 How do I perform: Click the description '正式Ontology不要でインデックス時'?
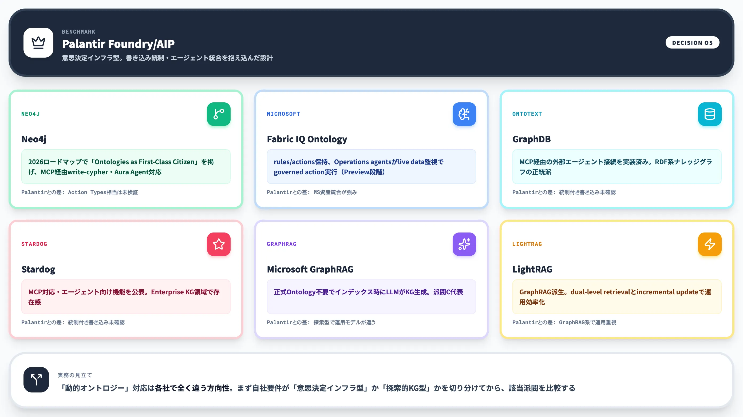371,296
